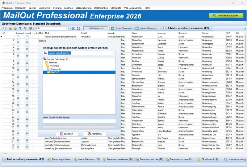This screenshot has width=247, height=167.
Task: Jump to Letzter Datensatz
Action: click(146, 28)
